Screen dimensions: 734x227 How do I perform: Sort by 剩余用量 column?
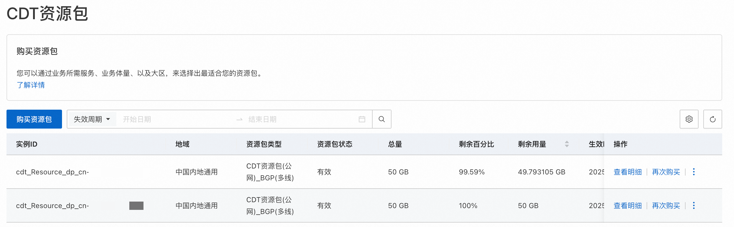(x=567, y=144)
